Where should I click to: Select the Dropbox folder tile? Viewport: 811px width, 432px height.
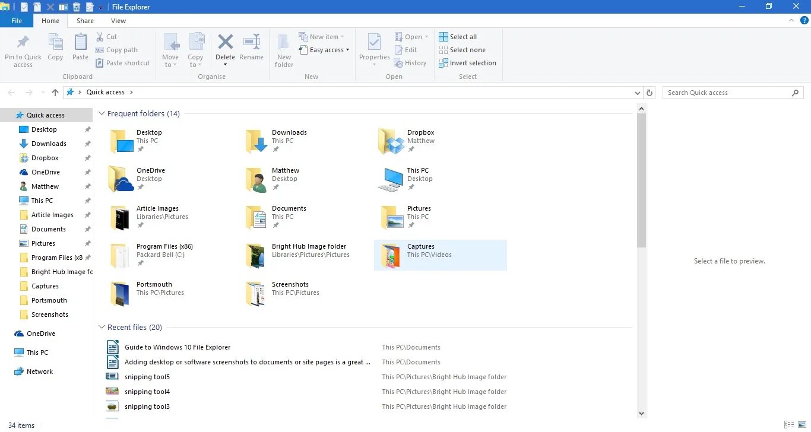point(441,141)
